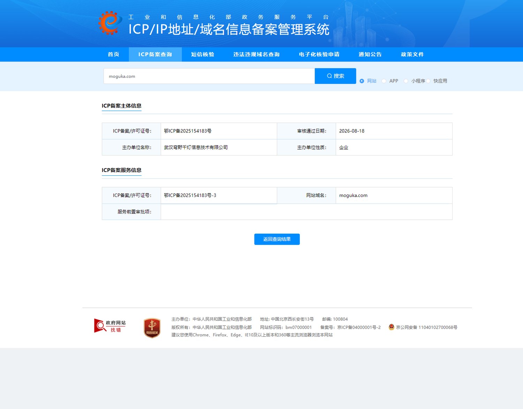Click the footer postal code 邮编: 100804
The height and width of the screenshot is (409, 523).
coord(335,319)
